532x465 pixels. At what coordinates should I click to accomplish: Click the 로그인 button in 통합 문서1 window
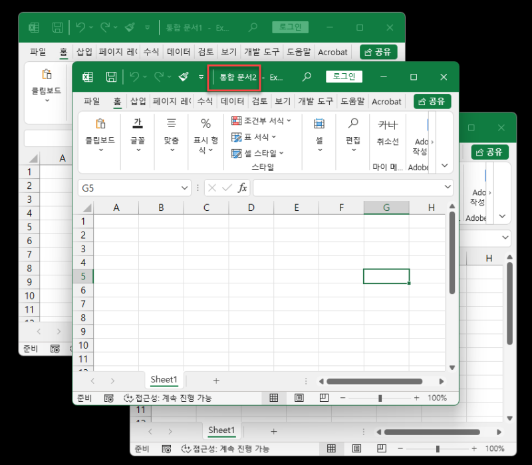(x=290, y=27)
